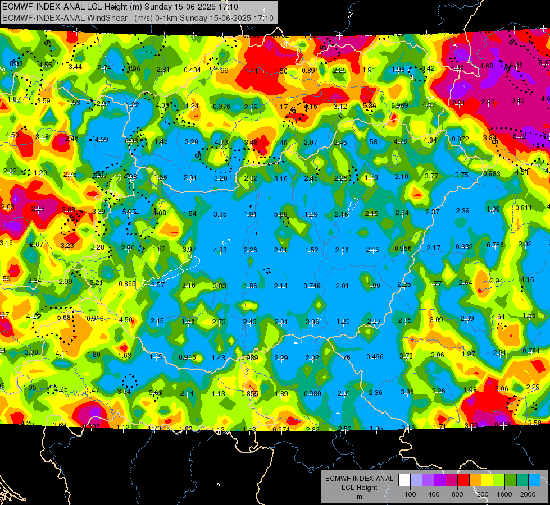Click the wind shear value 4.84
This screenshot has height=505, width=550.
tap(430, 140)
